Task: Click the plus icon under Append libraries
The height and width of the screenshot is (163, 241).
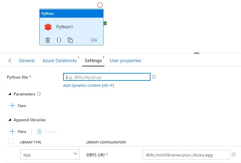Action: click(x=12, y=131)
